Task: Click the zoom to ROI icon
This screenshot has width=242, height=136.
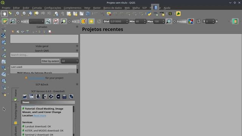Action: click(x=64, y=21)
